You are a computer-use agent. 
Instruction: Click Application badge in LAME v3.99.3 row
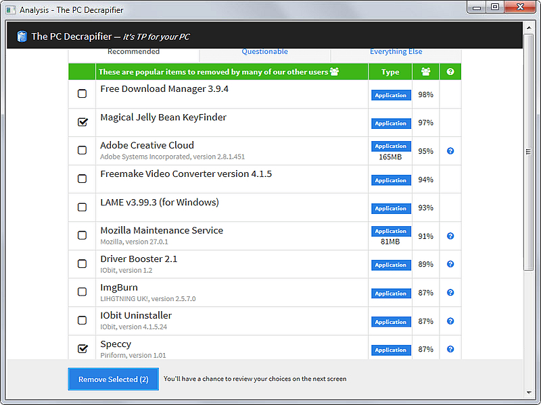(x=391, y=209)
